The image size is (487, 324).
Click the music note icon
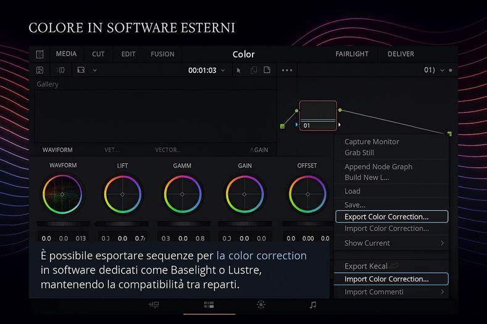313,305
